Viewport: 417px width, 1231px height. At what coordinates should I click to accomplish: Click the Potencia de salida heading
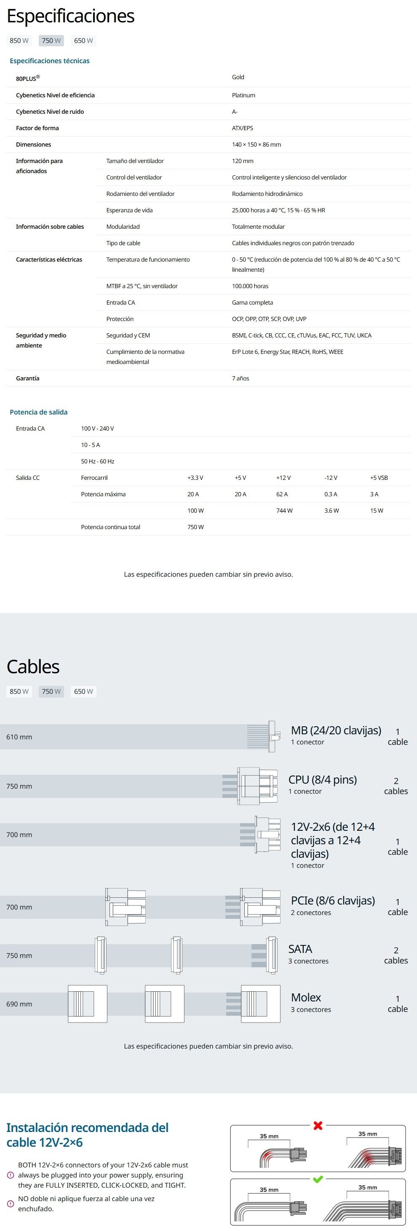tap(39, 412)
